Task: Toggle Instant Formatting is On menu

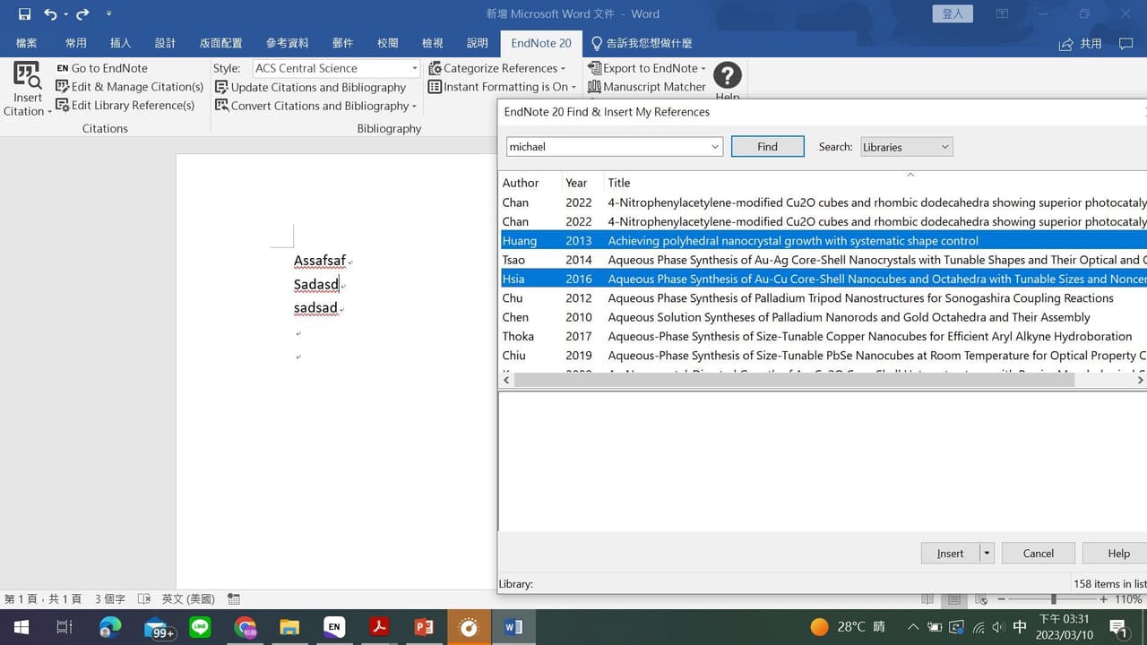Action: pos(502,87)
